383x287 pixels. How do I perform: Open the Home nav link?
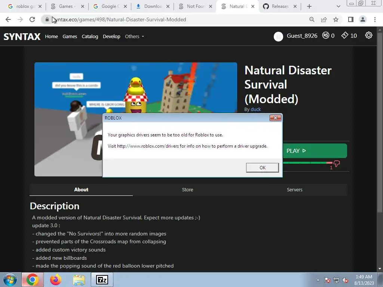coord(51,36)
